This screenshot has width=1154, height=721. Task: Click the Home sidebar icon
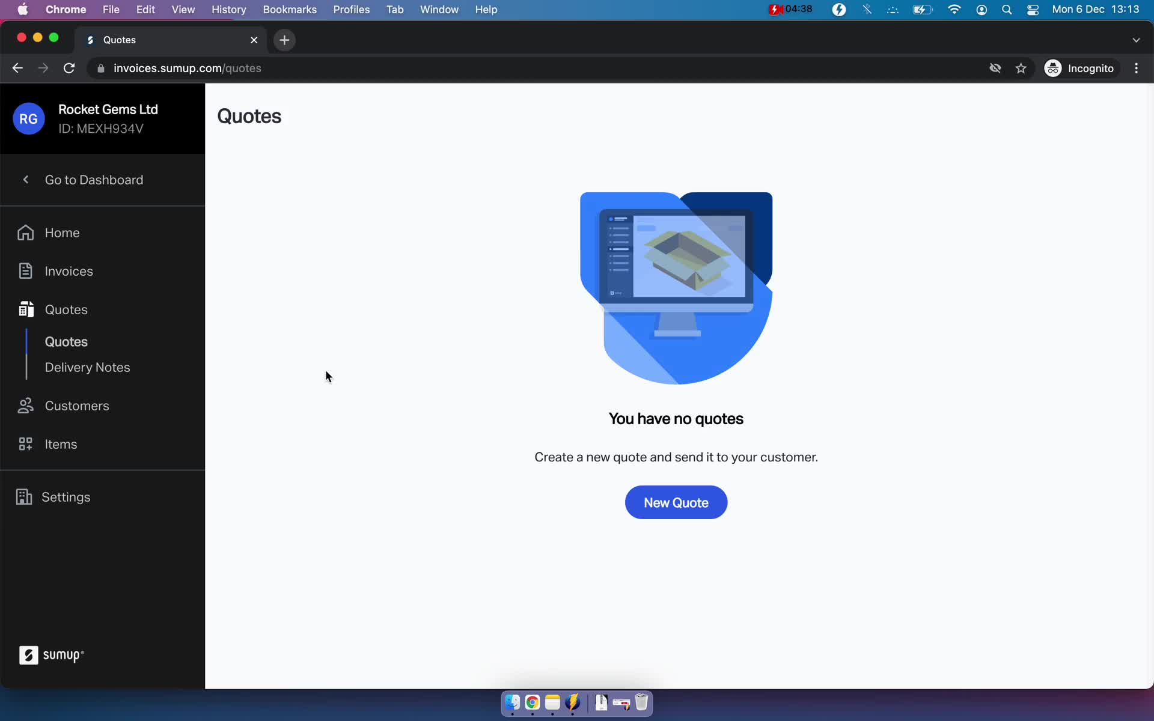25,232
